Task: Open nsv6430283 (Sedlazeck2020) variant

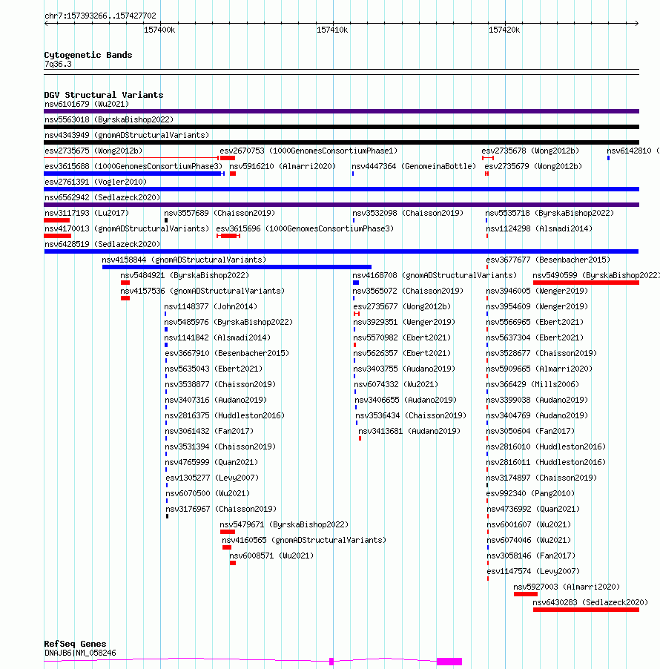Action: point(590,602)
